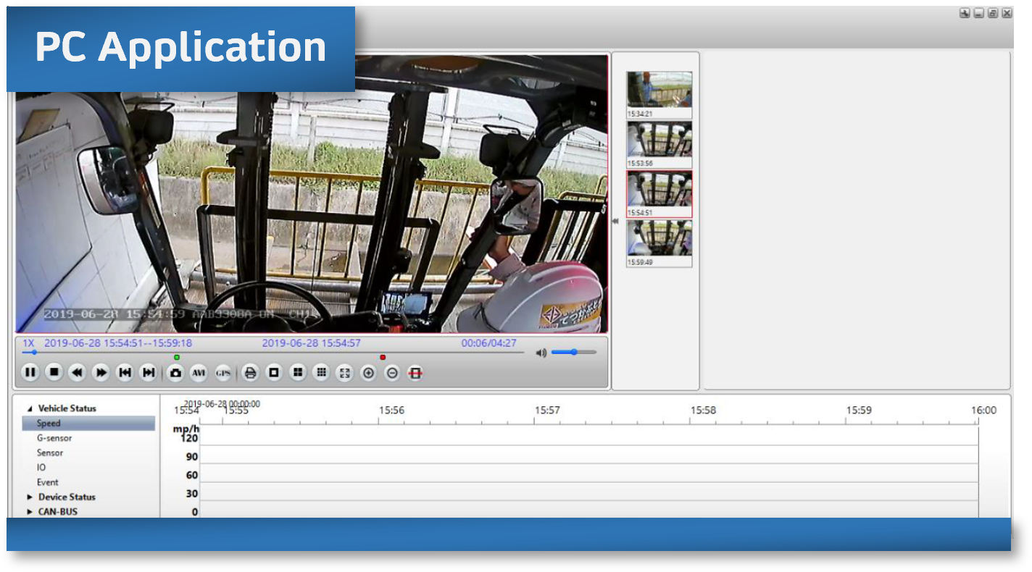Image resolution: width=1032 pixels, height=572 pixels.
Task: Switch to nine-window grid layout
Action: click(x=321, y=373)
